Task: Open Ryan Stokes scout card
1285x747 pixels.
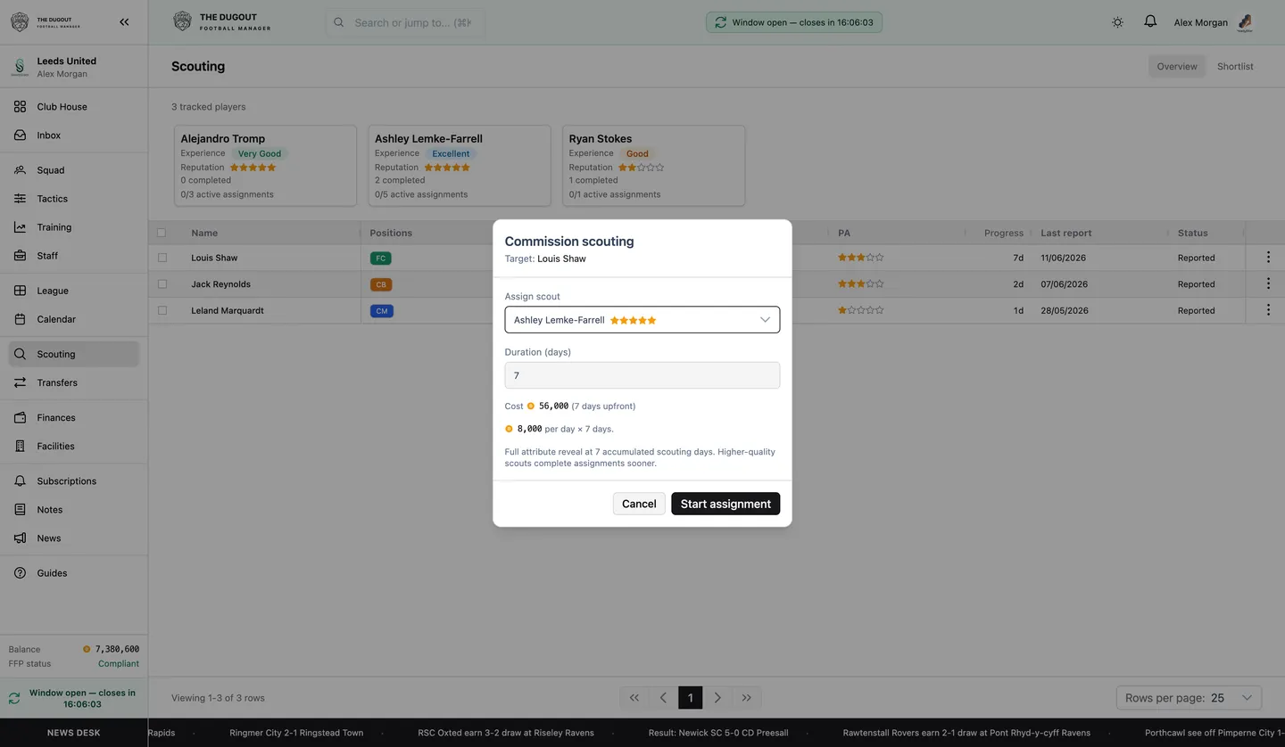Action: [x=654, y=166]
